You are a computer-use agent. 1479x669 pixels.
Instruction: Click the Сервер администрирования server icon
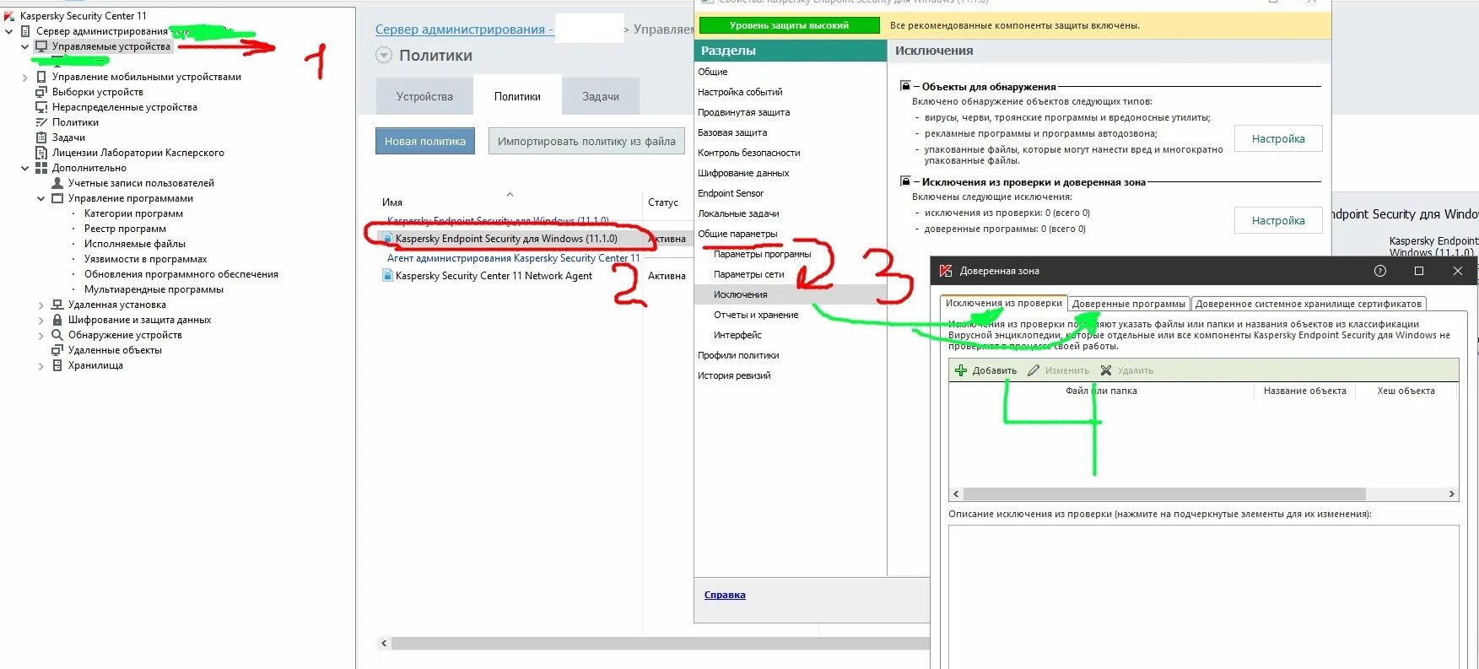[25, 31]
